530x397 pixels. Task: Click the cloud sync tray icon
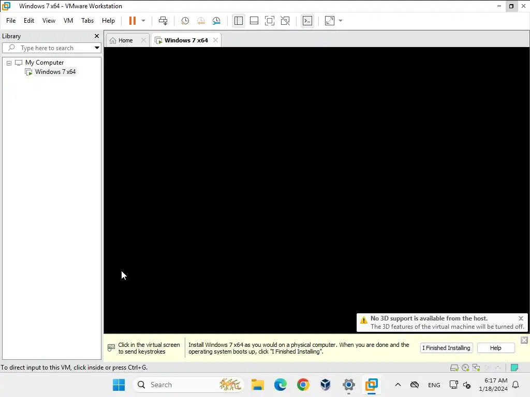[x=415, y=385]
